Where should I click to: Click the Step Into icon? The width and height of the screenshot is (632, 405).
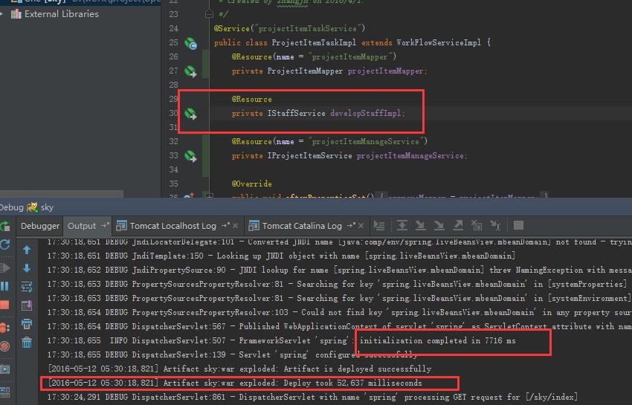[420, 226]
